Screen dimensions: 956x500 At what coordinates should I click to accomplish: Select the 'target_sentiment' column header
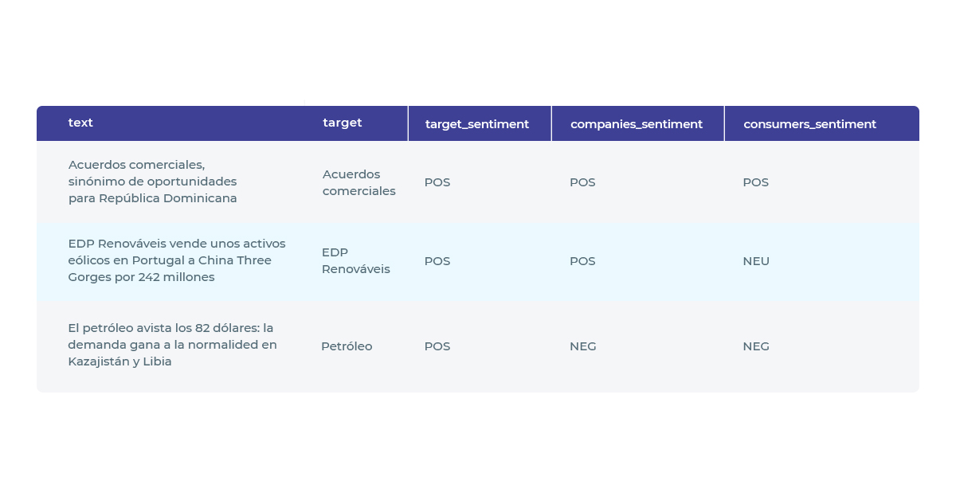pos(477,124)
